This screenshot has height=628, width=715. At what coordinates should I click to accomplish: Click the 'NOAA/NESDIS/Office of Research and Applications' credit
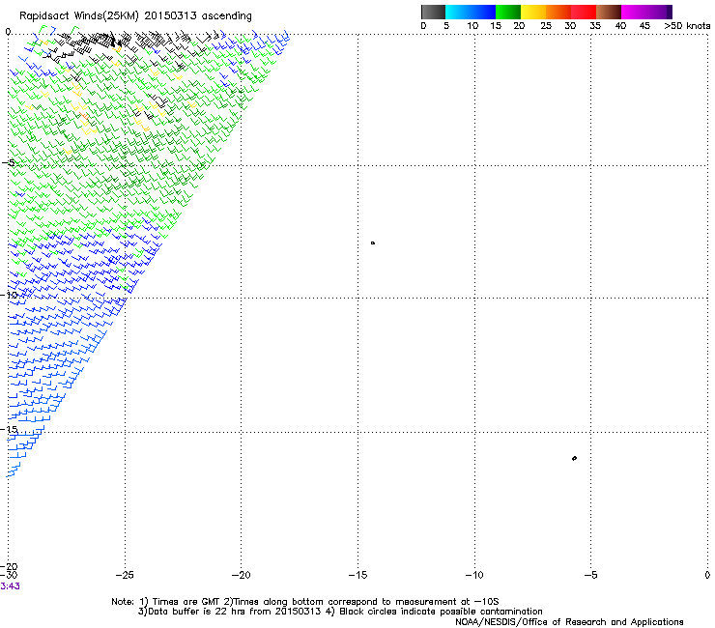coord(569,622)
